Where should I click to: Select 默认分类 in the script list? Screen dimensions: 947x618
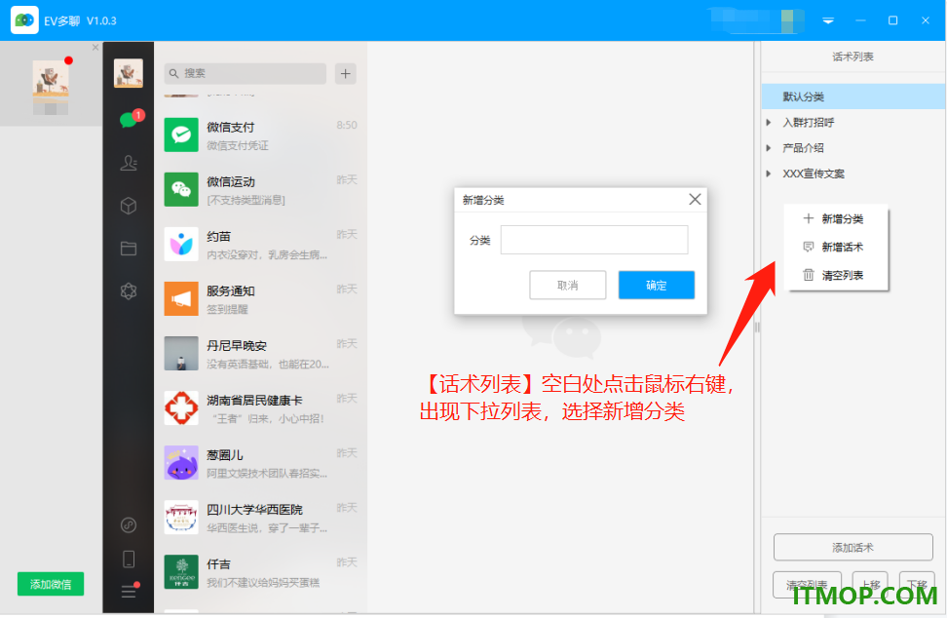coord(853,97)
